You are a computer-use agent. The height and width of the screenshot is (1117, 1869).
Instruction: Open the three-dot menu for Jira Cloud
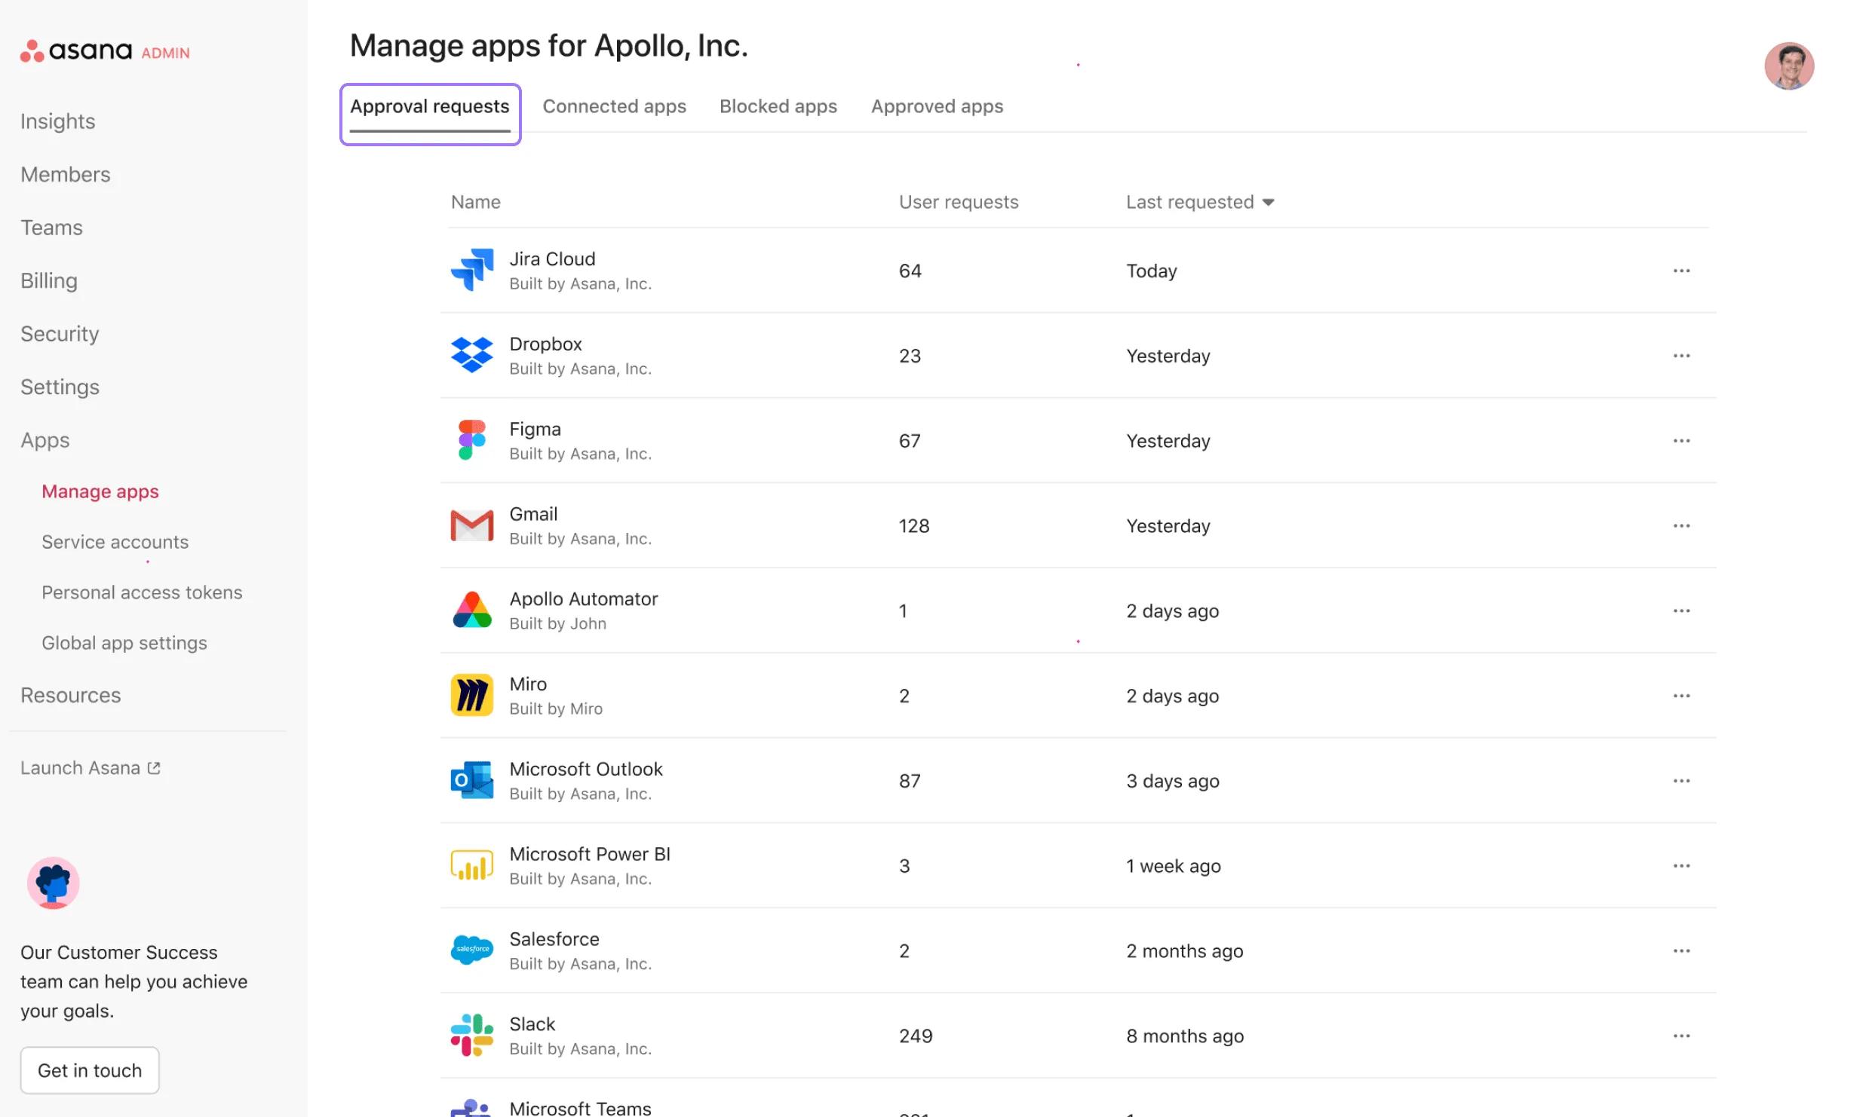pyautogui.click(x=1682, y=271)
